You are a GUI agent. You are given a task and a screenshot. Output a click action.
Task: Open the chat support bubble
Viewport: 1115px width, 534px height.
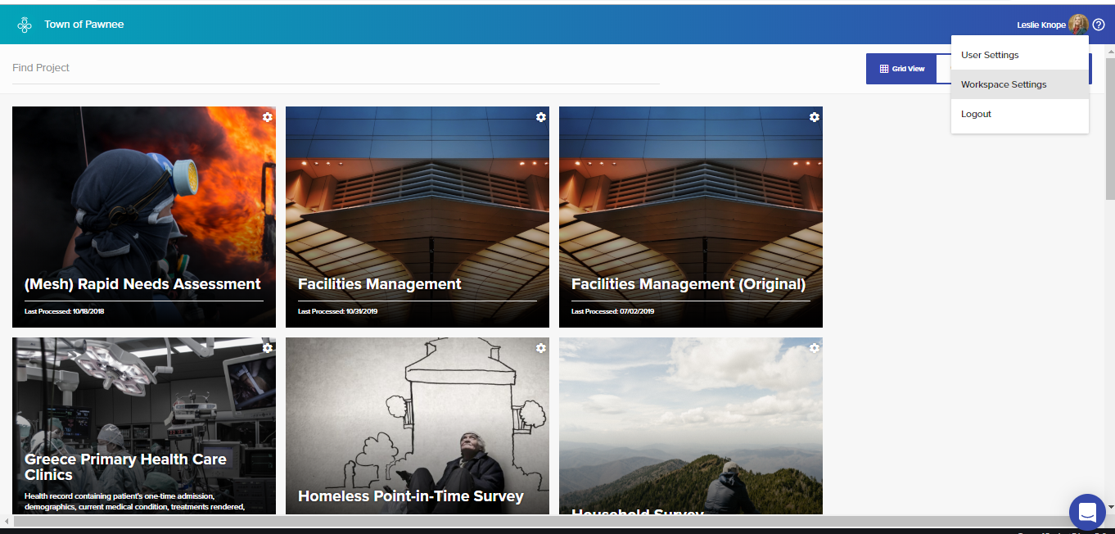pyautogui.click(x=1087, y=512)
